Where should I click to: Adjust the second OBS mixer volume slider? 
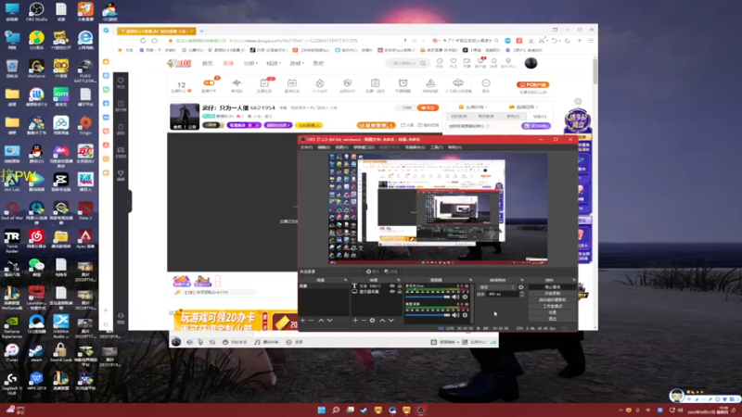428,315
